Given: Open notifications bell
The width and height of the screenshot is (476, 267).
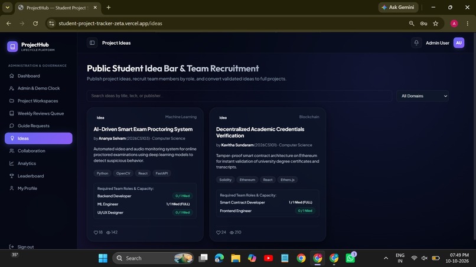Looking at the screenshot, I should [x=416, y=43].
